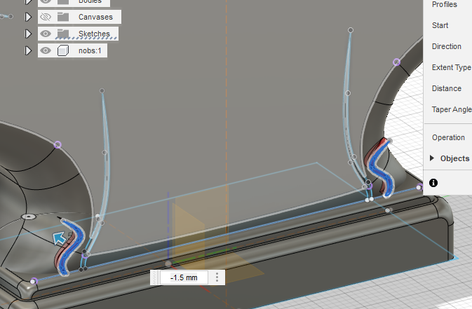Click the Taper Angle label in the dialog
The image size is (472, 309).
452,109
